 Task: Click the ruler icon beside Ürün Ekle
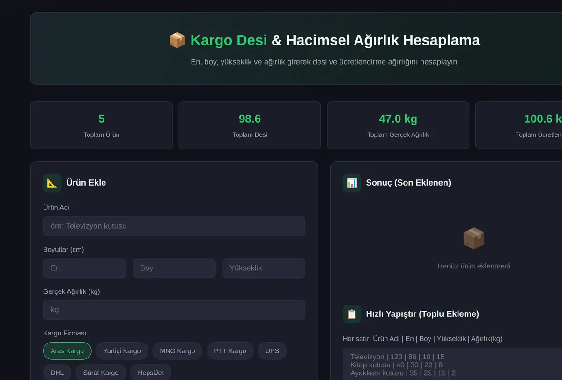point(52,183)
